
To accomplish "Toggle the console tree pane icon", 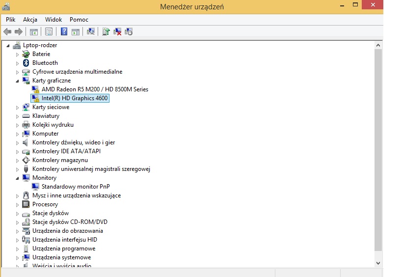I will (33, 32).
